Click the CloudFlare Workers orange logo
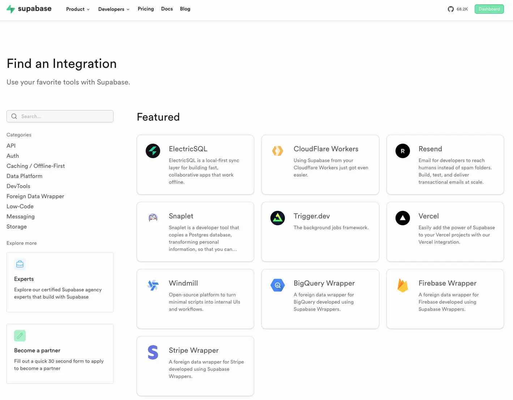Viewport: 513px width, 400px height. (278, 151)
